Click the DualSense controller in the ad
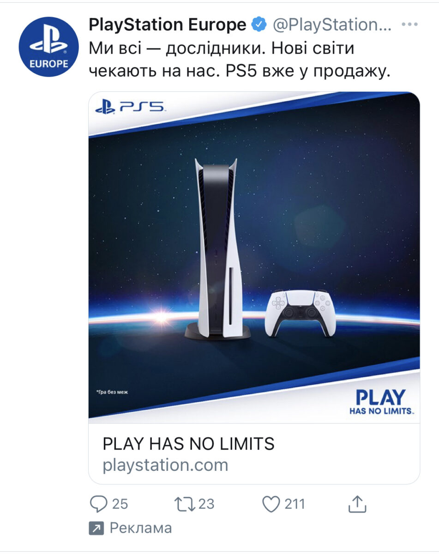The image size is (439, 554). [300, 313]
